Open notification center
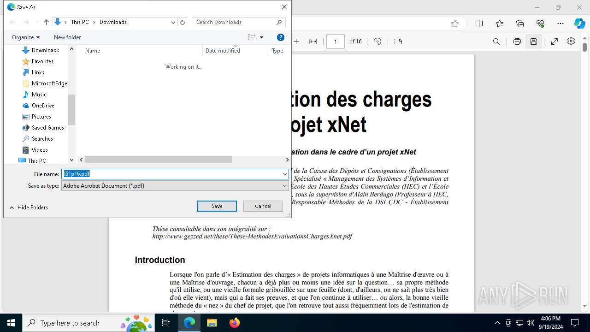 coord(575,323)
